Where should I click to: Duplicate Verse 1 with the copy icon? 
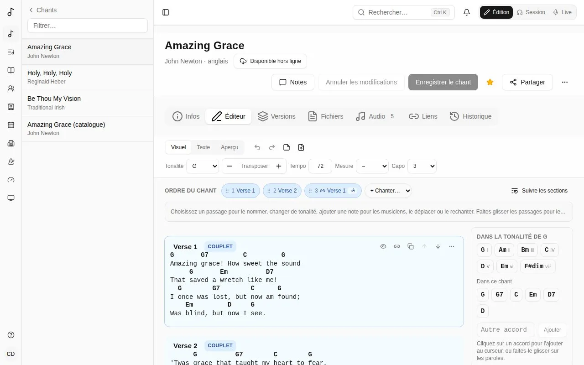pos(411,246)
